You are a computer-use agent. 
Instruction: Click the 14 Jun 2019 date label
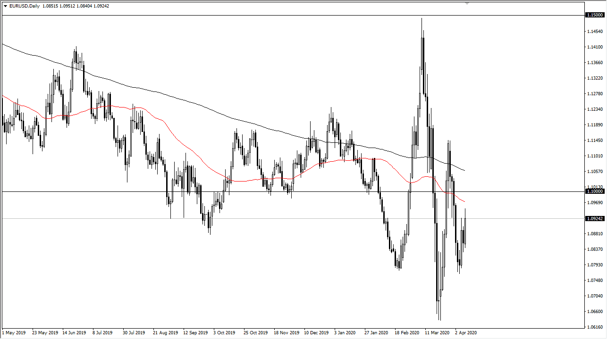tap(75, 333)
